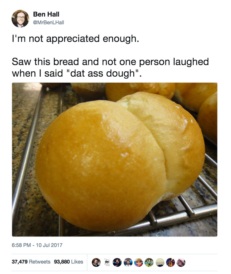Image resolution: width=231 pixels, height=274 pixels.
Task: View the 93,880 Likes list
Action: click(x=68, y=262)
